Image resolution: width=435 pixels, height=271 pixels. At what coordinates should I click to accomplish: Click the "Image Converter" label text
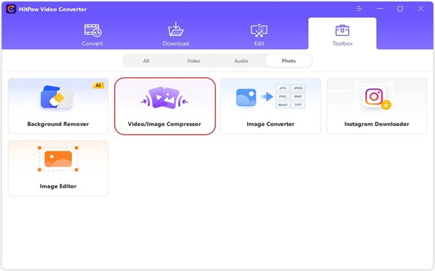(270, 124)
